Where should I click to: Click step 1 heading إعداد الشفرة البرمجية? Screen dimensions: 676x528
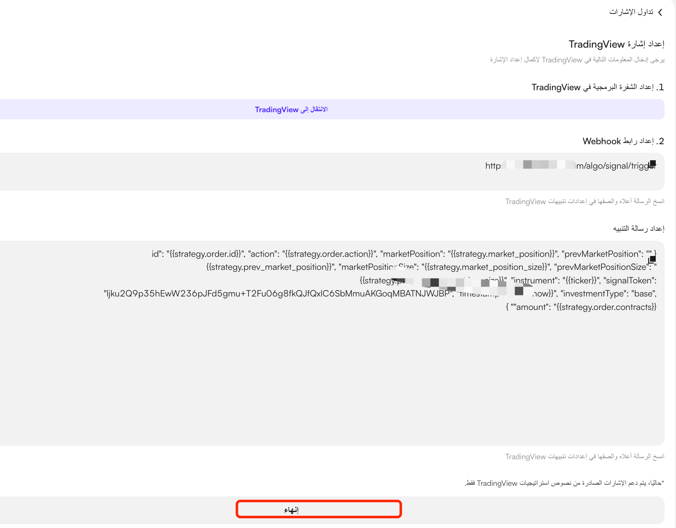point(598,87)
